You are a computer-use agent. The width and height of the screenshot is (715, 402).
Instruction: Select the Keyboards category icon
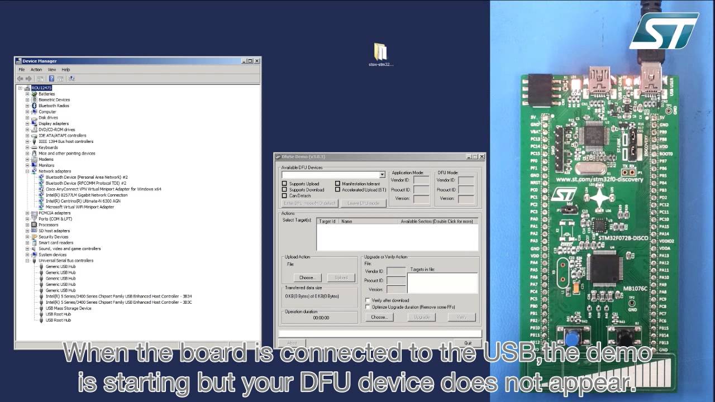[34, 147]
